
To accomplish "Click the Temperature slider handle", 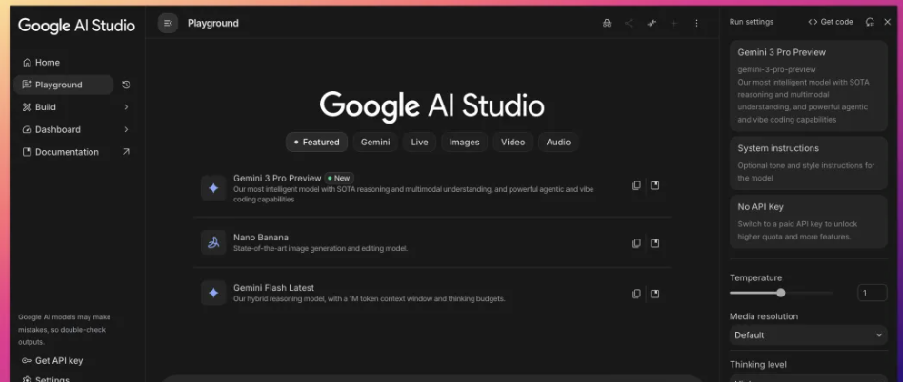I will (781, 293).
